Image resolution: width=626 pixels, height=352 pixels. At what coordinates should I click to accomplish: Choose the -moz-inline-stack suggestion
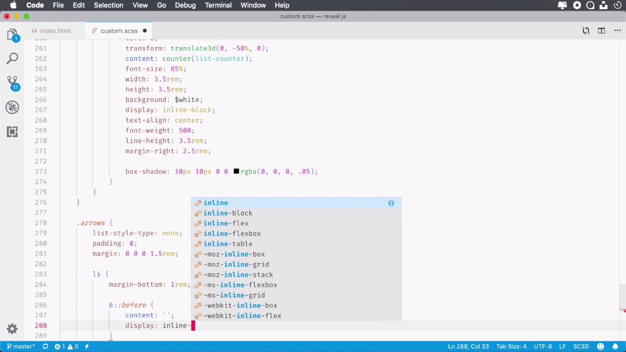pyautogui.click(x=296, y=275)
